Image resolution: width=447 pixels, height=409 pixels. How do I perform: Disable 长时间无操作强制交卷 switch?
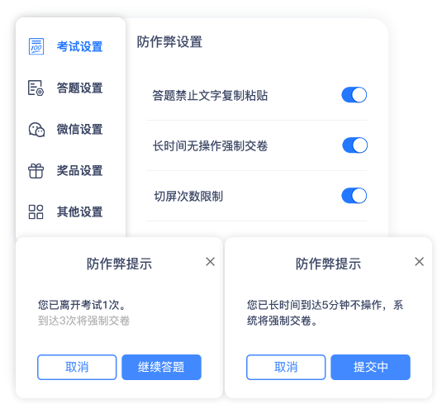click(355, 145)
